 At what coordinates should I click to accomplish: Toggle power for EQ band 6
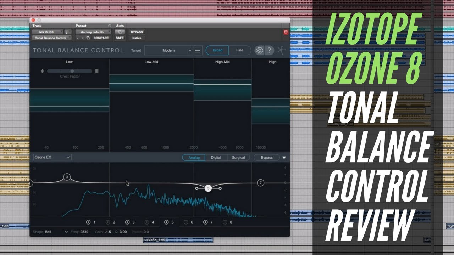click(186, 222)
